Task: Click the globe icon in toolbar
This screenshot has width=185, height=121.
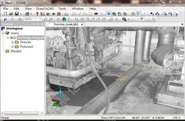Action: click(64, 19)
